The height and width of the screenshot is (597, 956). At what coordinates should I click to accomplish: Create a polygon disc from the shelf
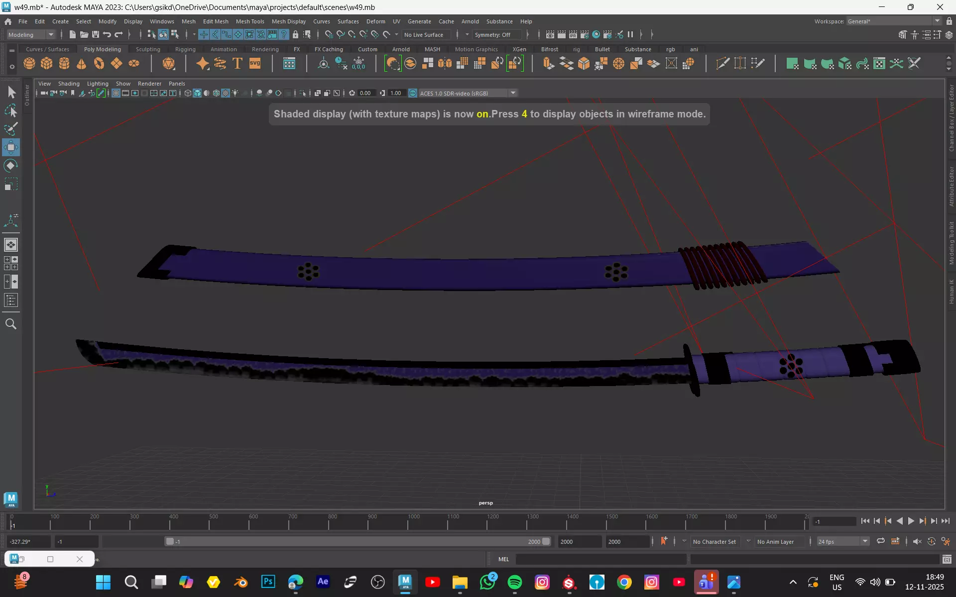click(x=134, y=64)
